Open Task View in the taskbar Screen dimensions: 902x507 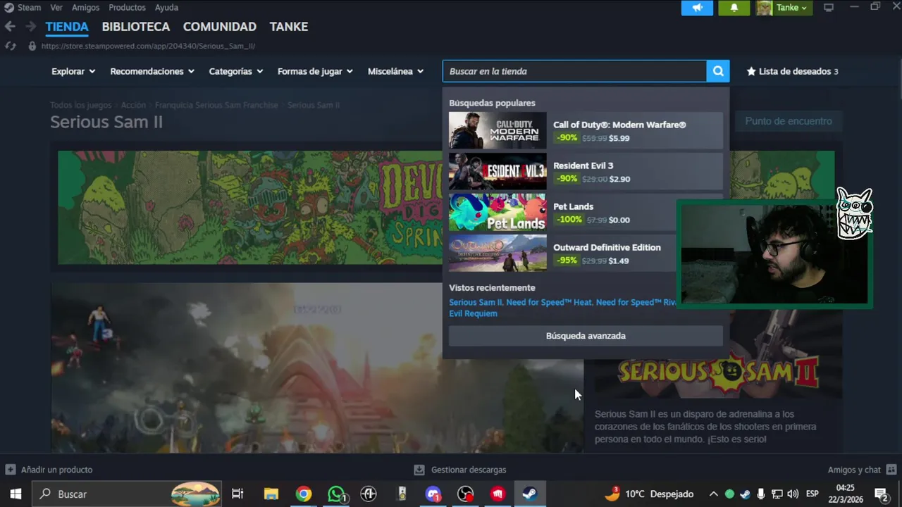(237, 494)
